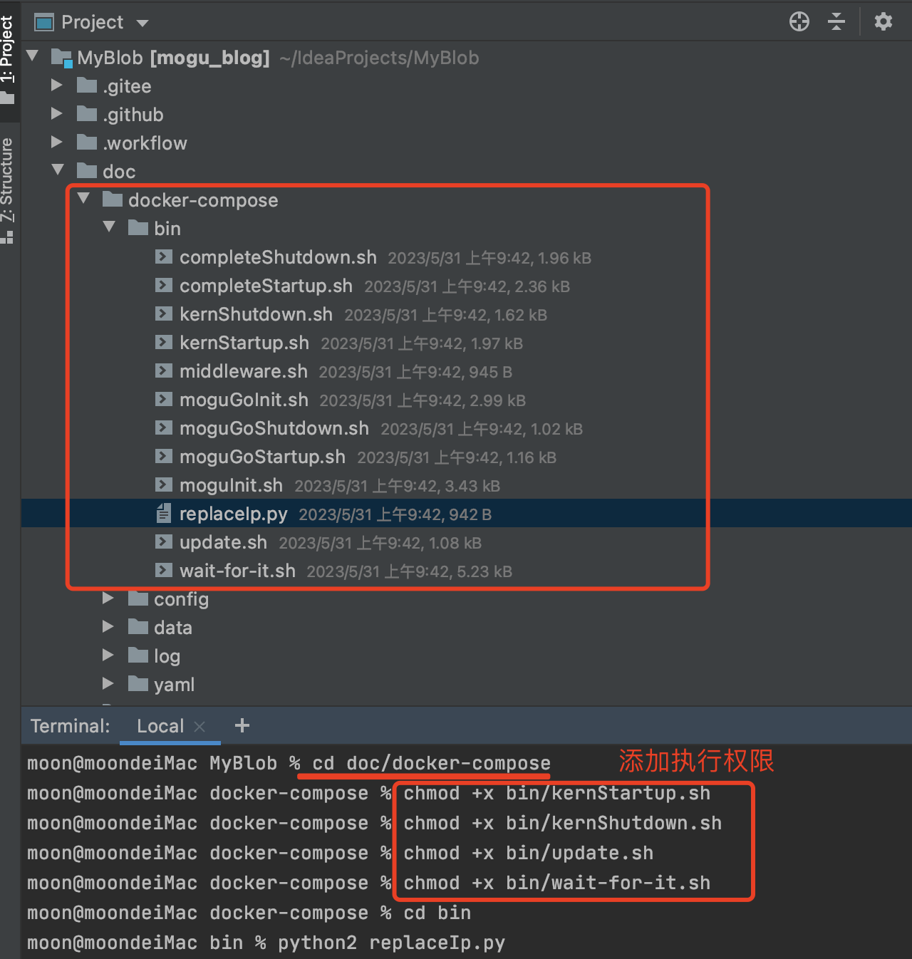The height and width of the screenshot is (959, 912).
Task: Expand the .gitee folder
Action: 57,85
